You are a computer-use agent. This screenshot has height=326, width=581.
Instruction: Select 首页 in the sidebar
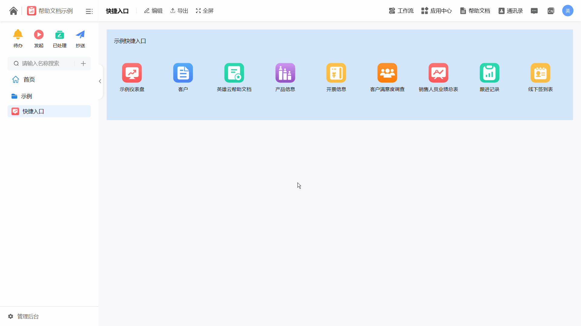(49, 79)
